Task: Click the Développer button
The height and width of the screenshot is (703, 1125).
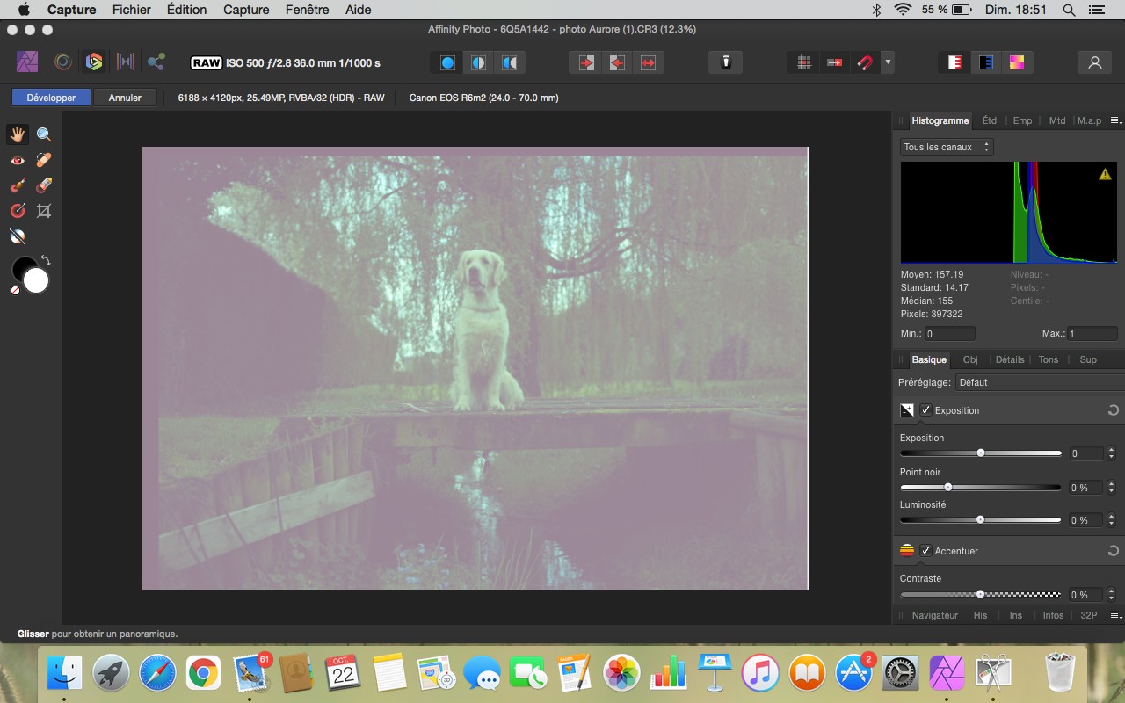Action: coord(51,98)
